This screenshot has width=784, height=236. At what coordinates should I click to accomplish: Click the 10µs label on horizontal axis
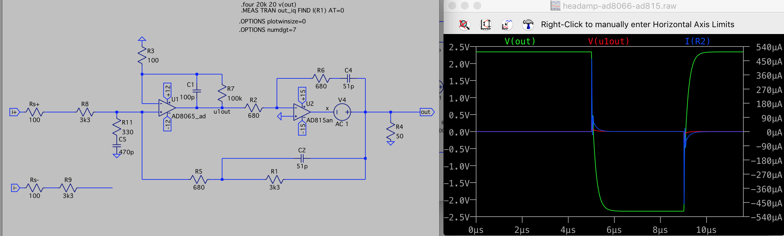coord(706,230)
